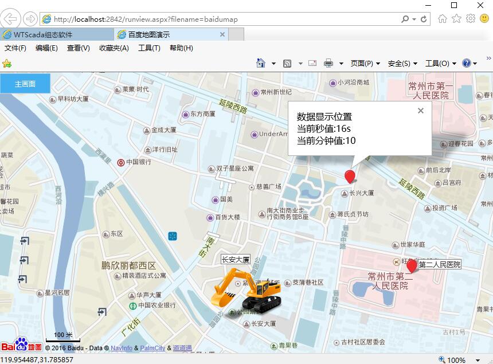Expand the command bar overflow chevron

coord(488,58)
